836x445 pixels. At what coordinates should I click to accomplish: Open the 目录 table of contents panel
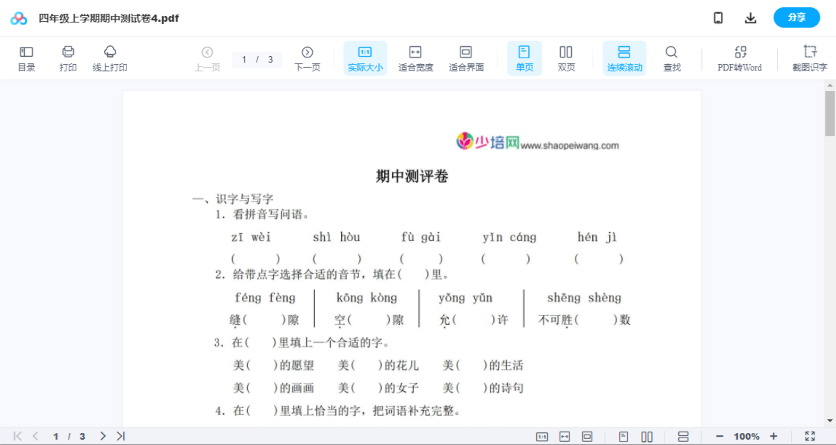(x=26, y=58)
